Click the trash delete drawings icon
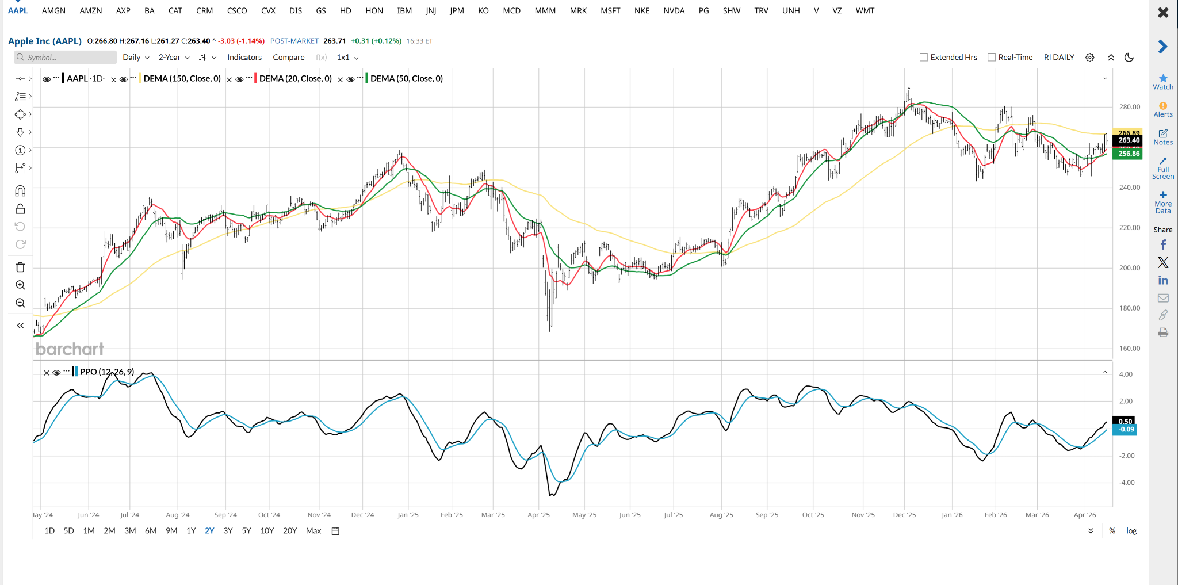 click(20, 267)
